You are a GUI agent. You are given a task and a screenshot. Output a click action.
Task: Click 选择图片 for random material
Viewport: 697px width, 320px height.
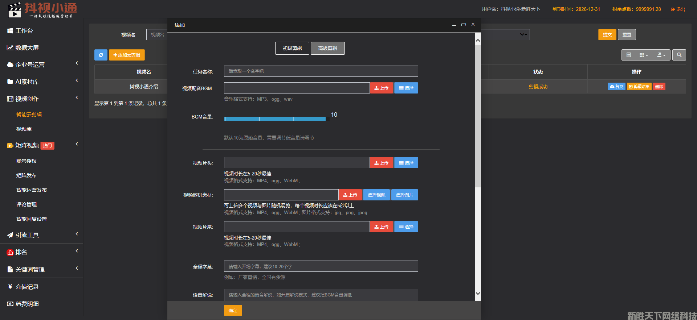(404, 195)
